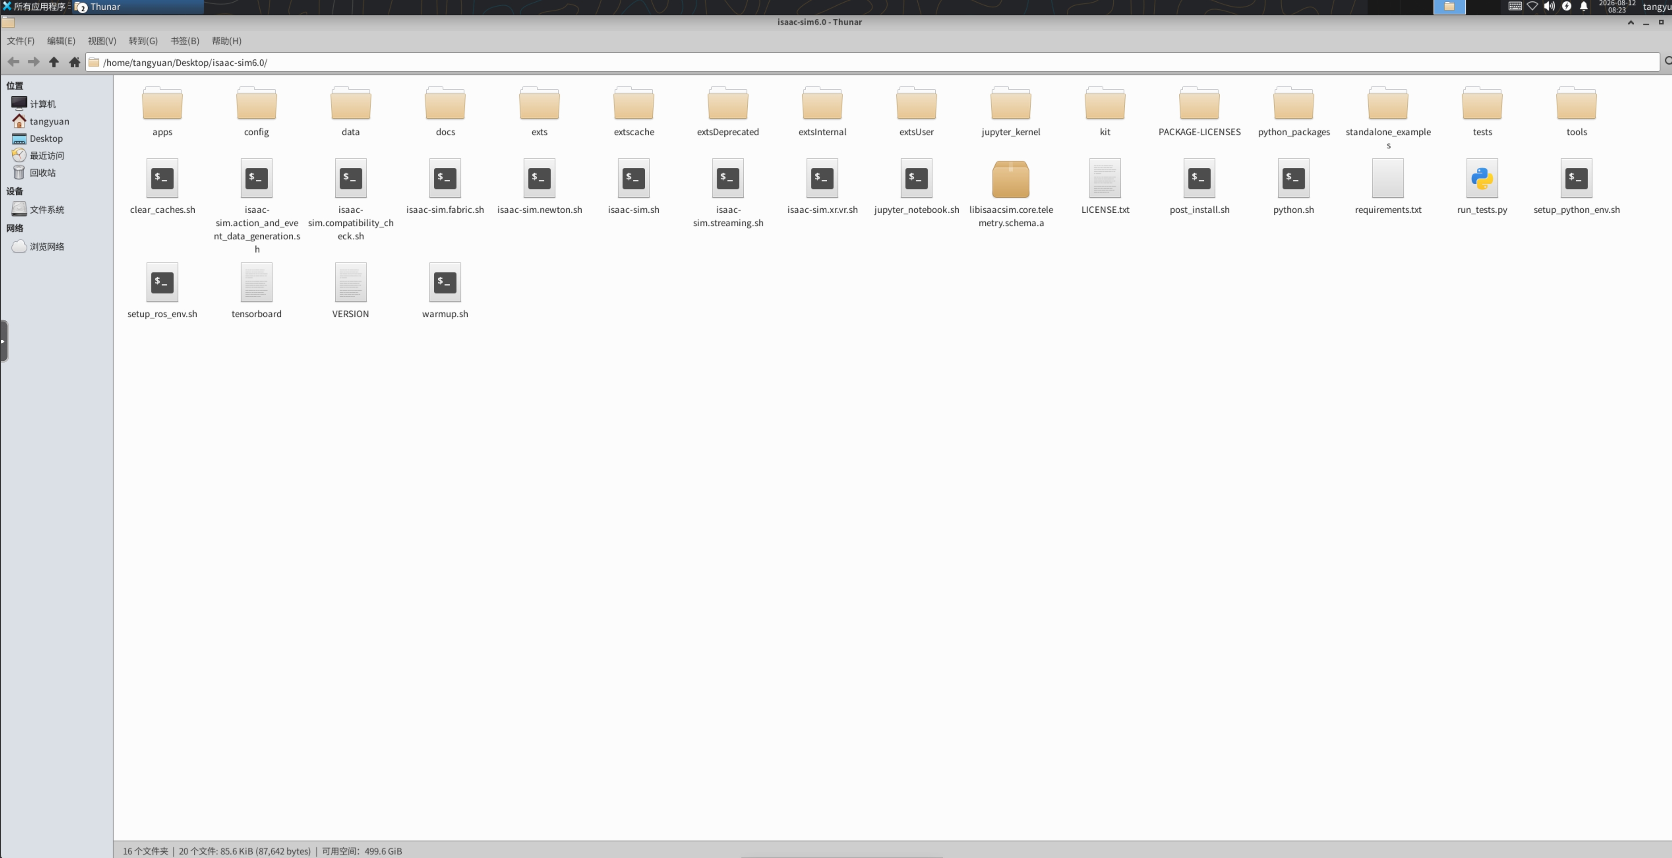Image resolution: width=1672 pixels, height=858 pixels.
Task: Go forward using the forward arrow
Action: click(x=34, y=62)
